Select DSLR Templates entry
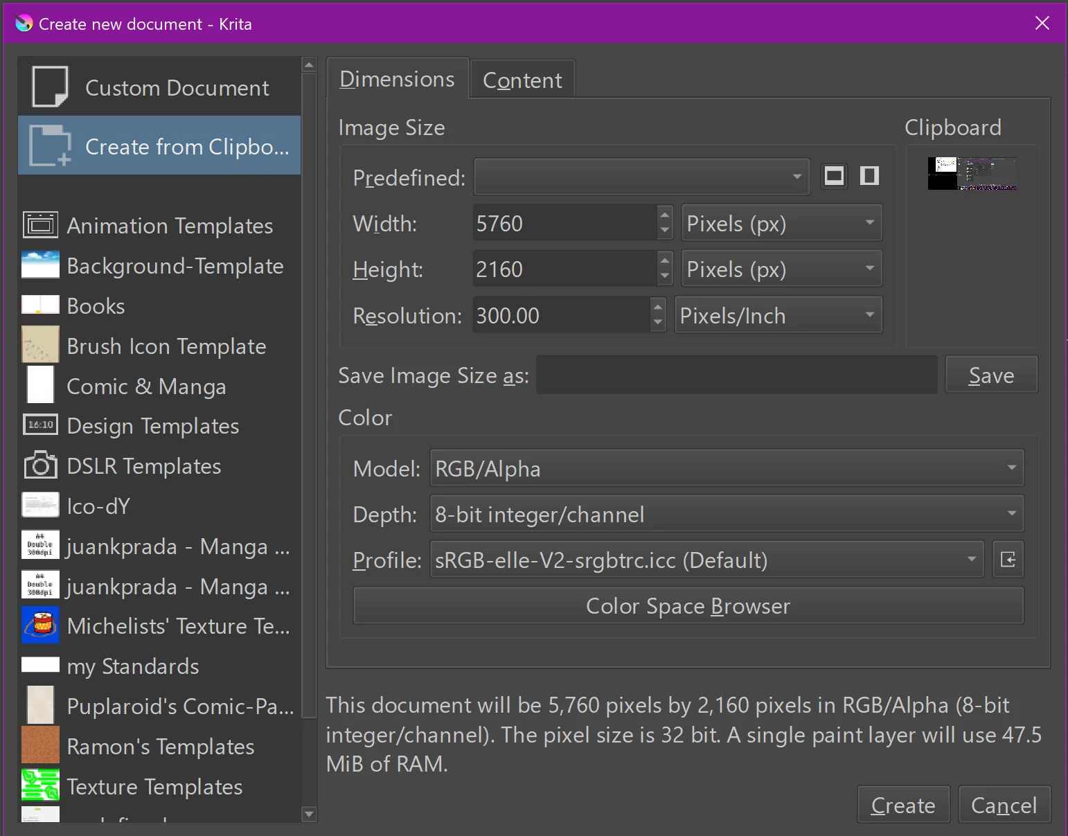The image size is (1068, 836). click(x=159, y=465)
